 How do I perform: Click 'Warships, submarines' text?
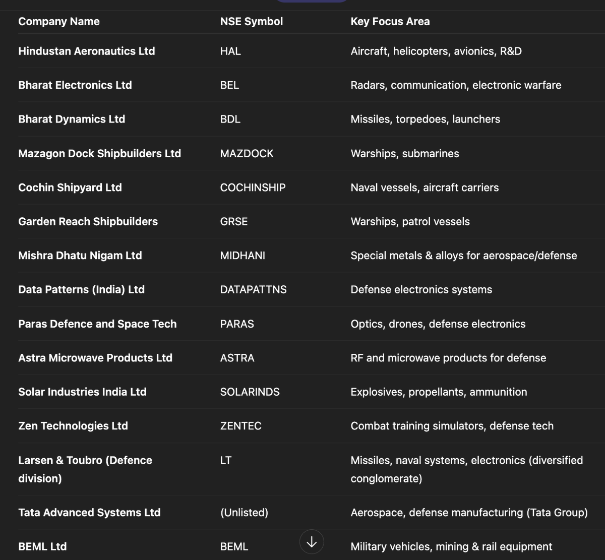click(x=405, y=154)
